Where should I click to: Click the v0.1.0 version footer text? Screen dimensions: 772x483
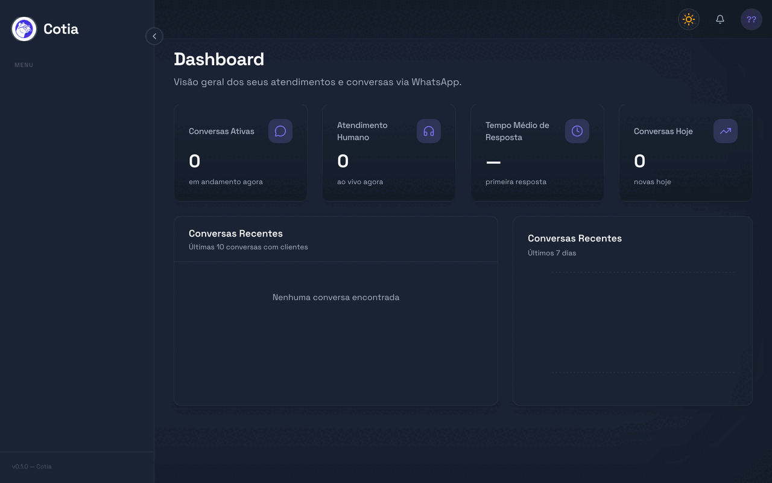point(32,466)
